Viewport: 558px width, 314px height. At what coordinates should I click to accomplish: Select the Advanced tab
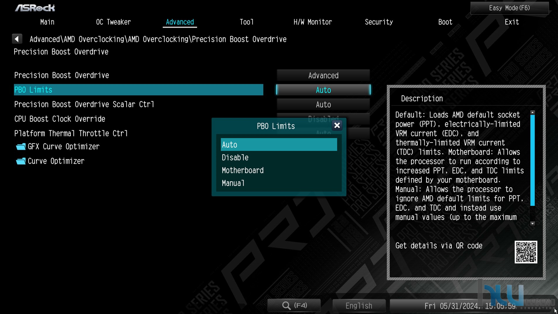(x=180, y=22)
